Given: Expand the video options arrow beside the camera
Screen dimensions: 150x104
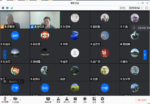Looking at the screenshot, I should coord(20,100).
